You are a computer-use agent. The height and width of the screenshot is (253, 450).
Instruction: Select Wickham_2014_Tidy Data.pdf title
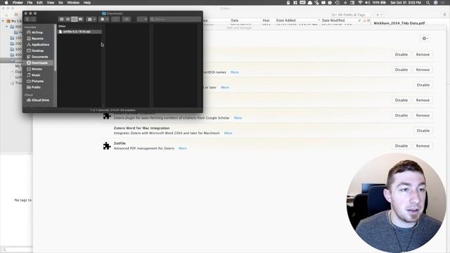click(x=399, y=23)
